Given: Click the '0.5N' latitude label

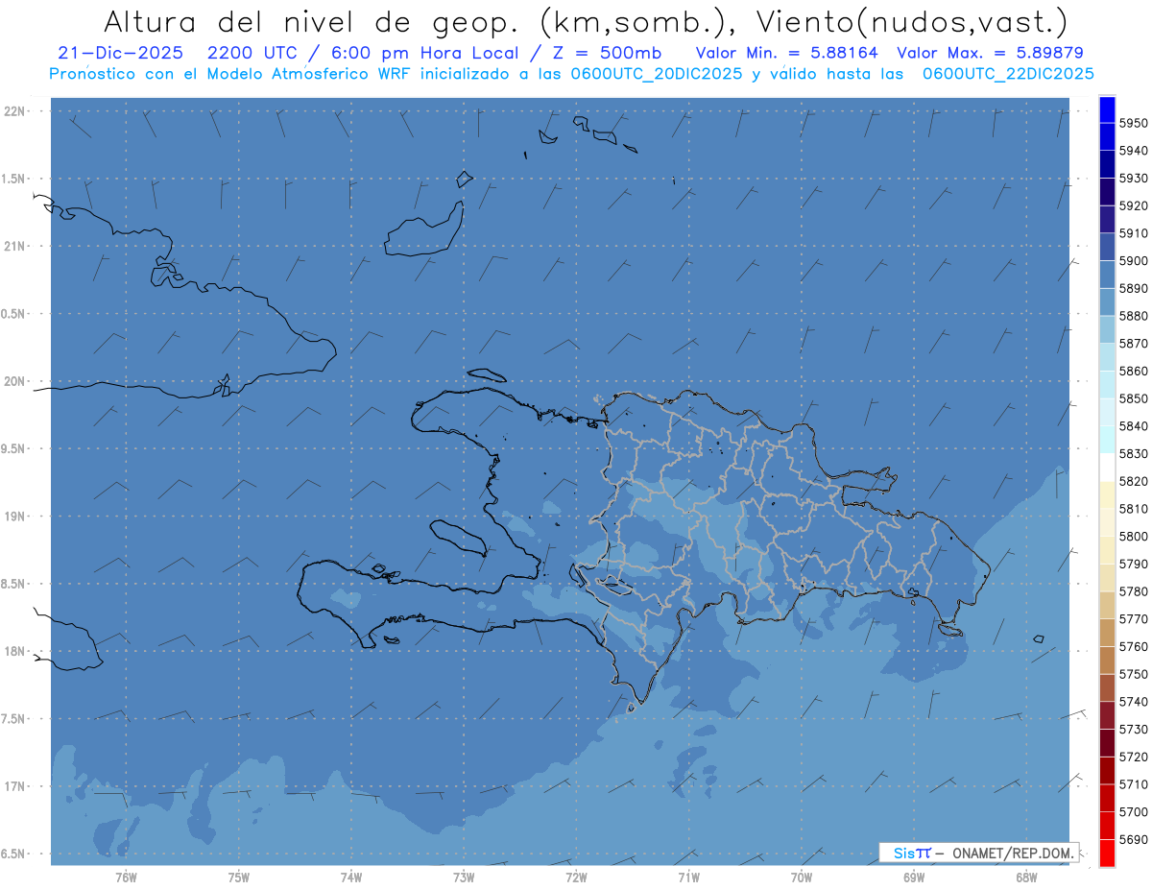Looking at the screenshot, I should [x=14, y=314].
